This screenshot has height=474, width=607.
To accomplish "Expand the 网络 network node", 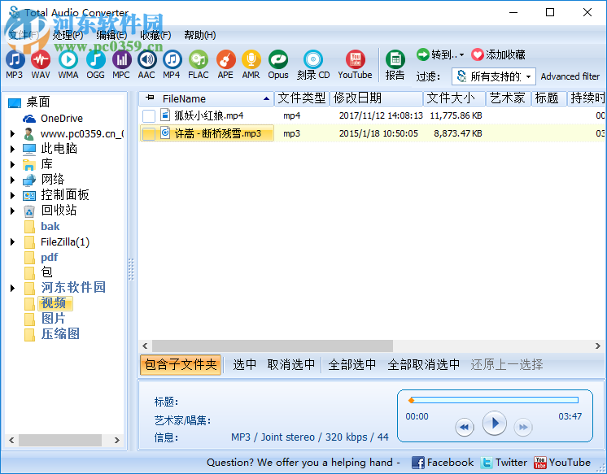I will point(12,180).
